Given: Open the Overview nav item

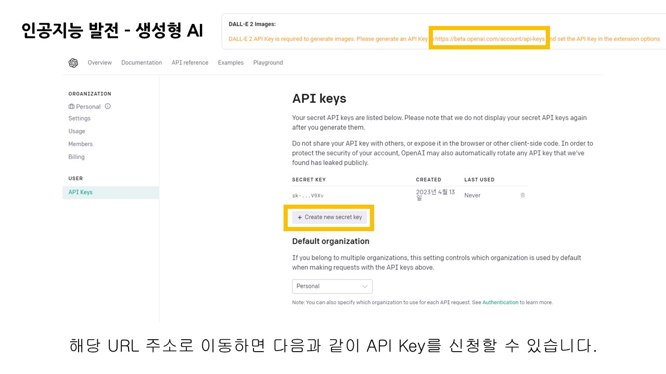Looking at the screenshot, I should (x=99, y=63).
